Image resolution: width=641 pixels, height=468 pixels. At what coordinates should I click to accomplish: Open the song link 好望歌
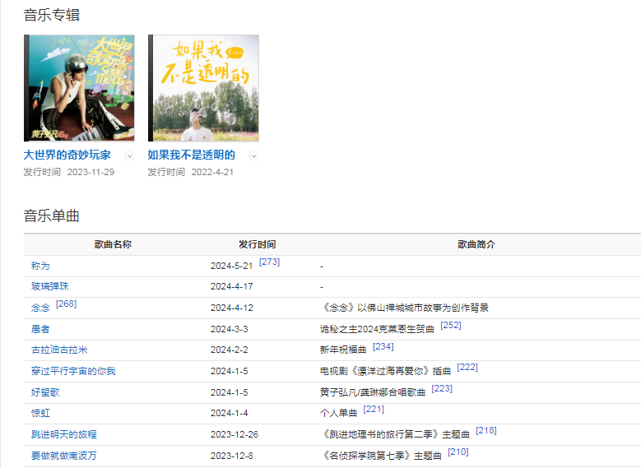click(45, 392)
